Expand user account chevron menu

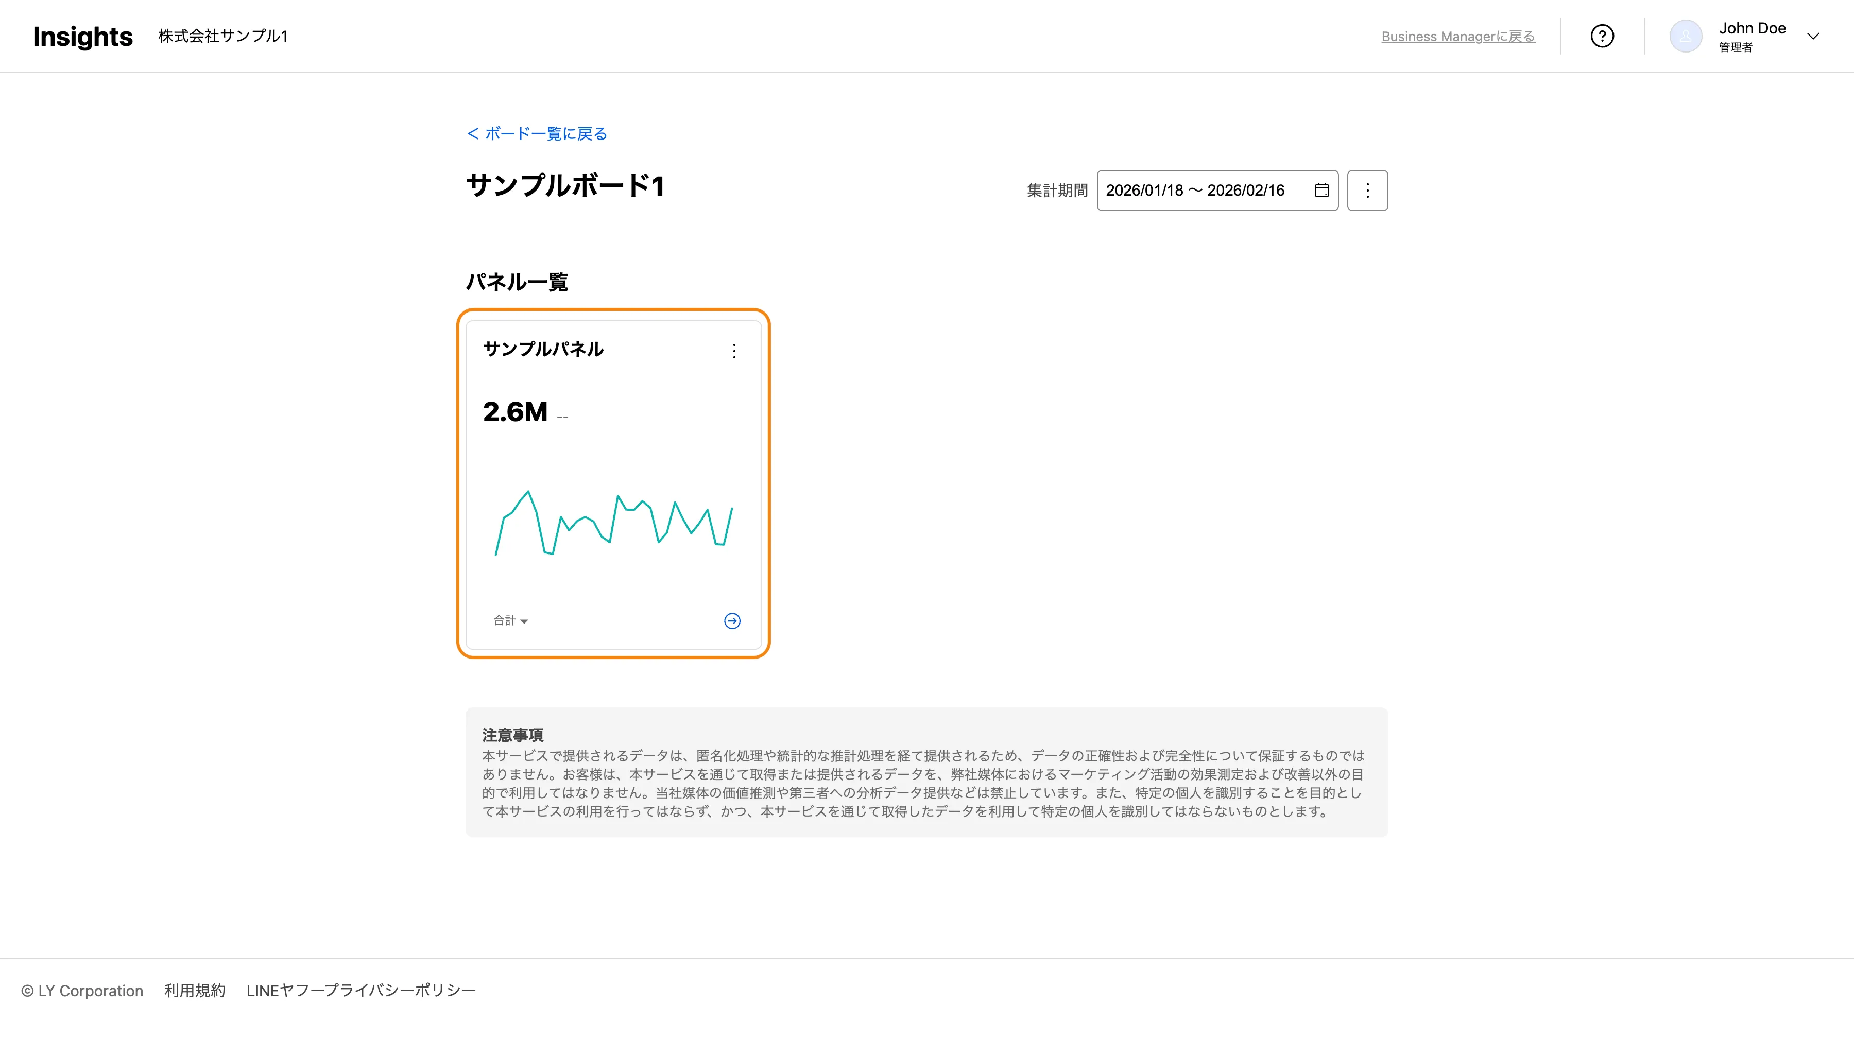[x=1813, y=36]
